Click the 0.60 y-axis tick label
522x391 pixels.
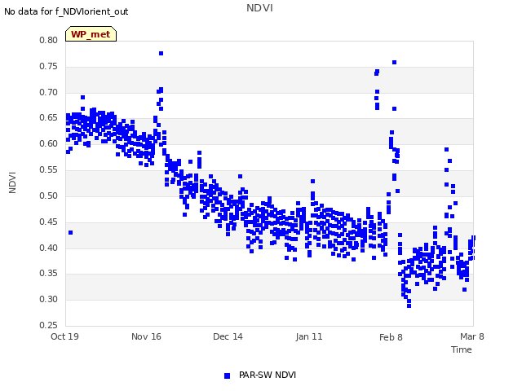(x=49, y=143)
